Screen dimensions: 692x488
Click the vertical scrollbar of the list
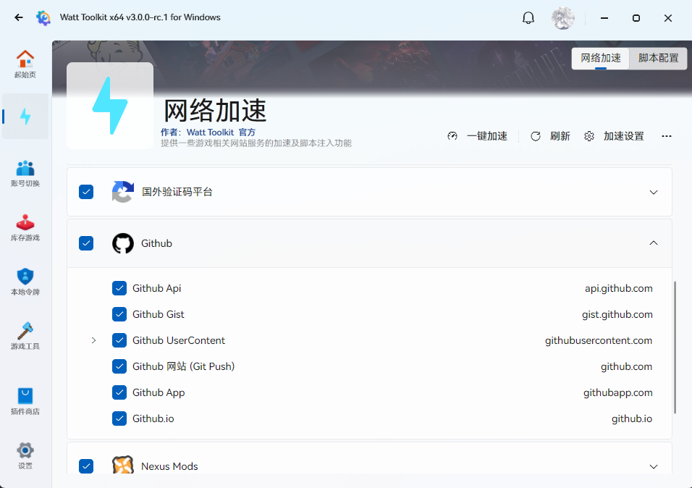coord(675,347)
